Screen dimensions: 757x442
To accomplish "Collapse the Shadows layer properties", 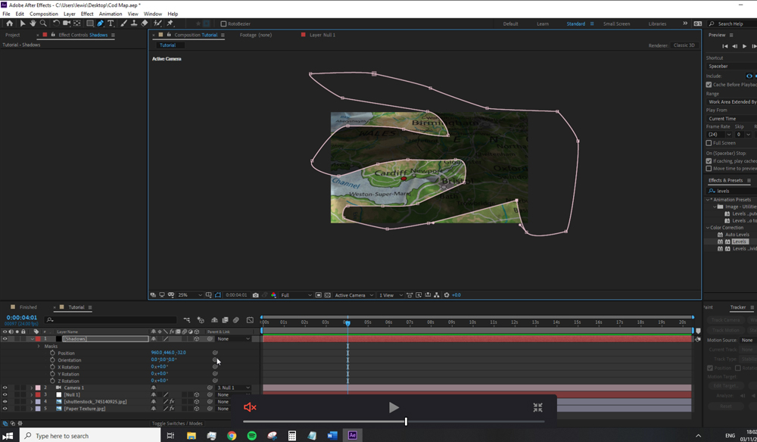I will 32,339.
